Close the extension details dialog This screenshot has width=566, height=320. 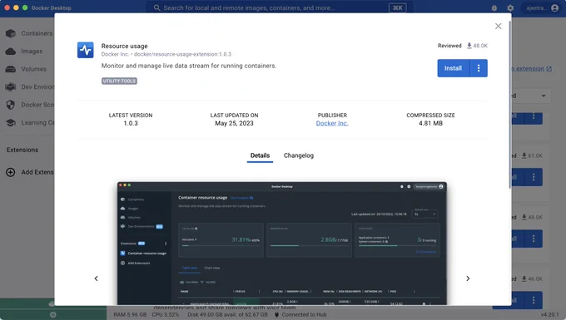point(498,26)
